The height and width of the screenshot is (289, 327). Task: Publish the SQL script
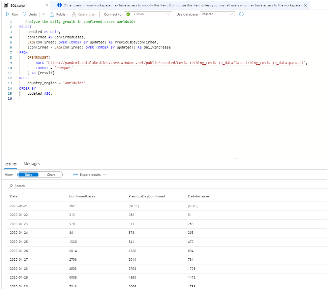pyautogui.click(x=59, y=14)
